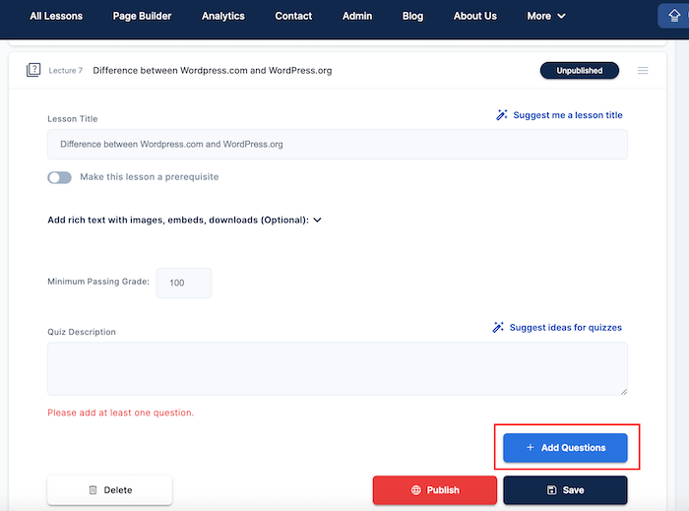This screenshot has width=689, height=511.
Task: Open the More dropdown menu
Action: 546,17
